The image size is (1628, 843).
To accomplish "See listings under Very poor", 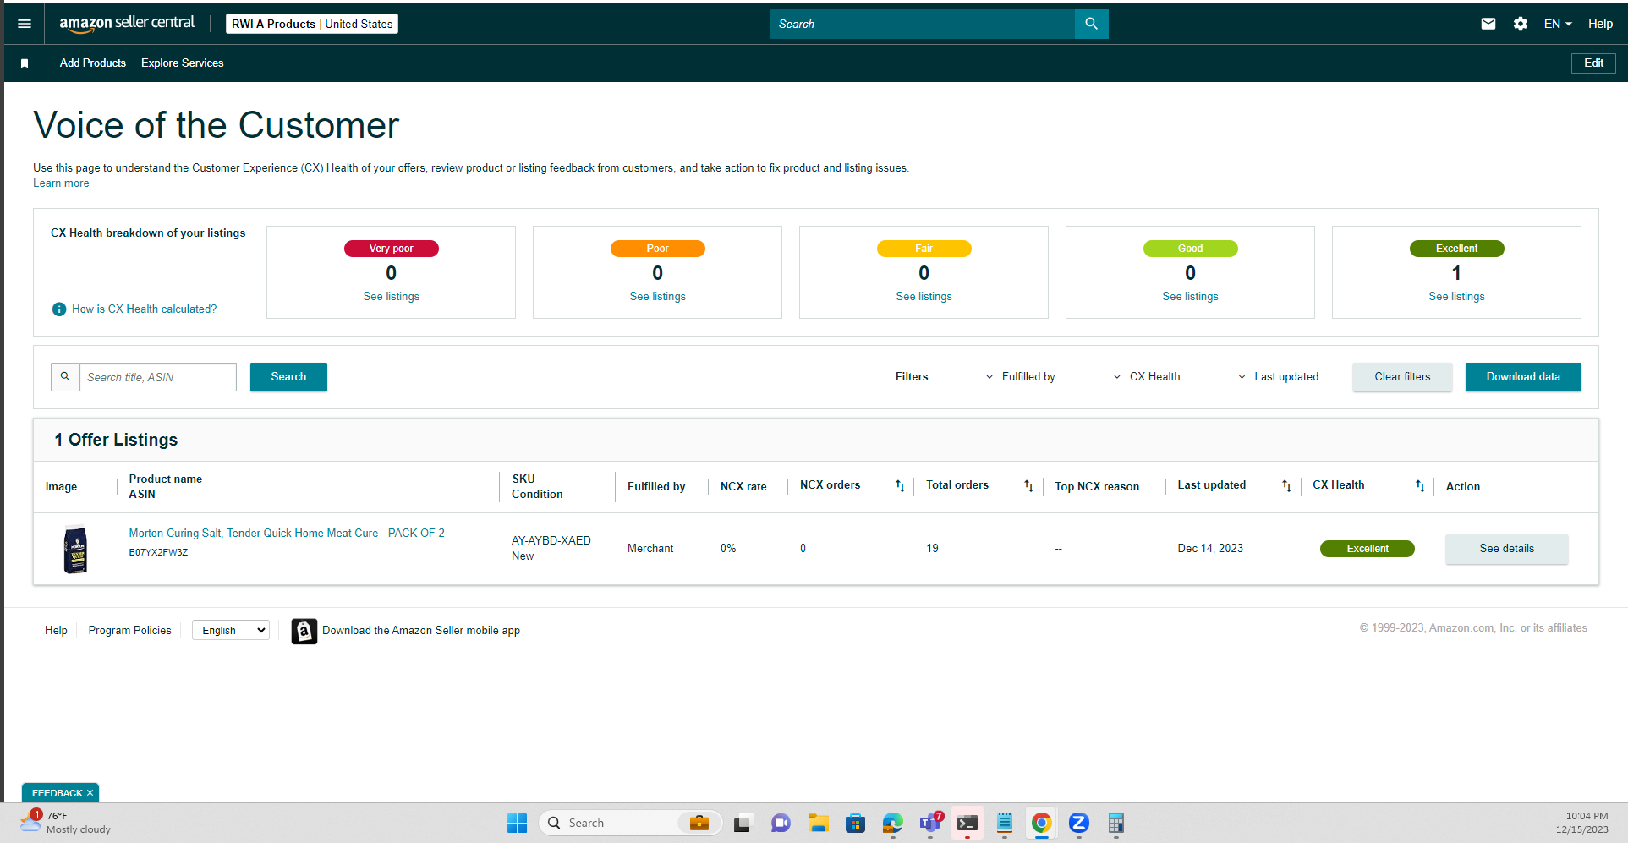I will click(x=392, y=297).
